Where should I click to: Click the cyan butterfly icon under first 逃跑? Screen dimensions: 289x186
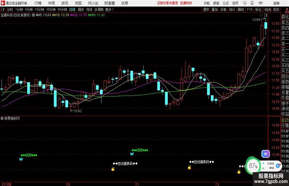click(x=21, y=159)
